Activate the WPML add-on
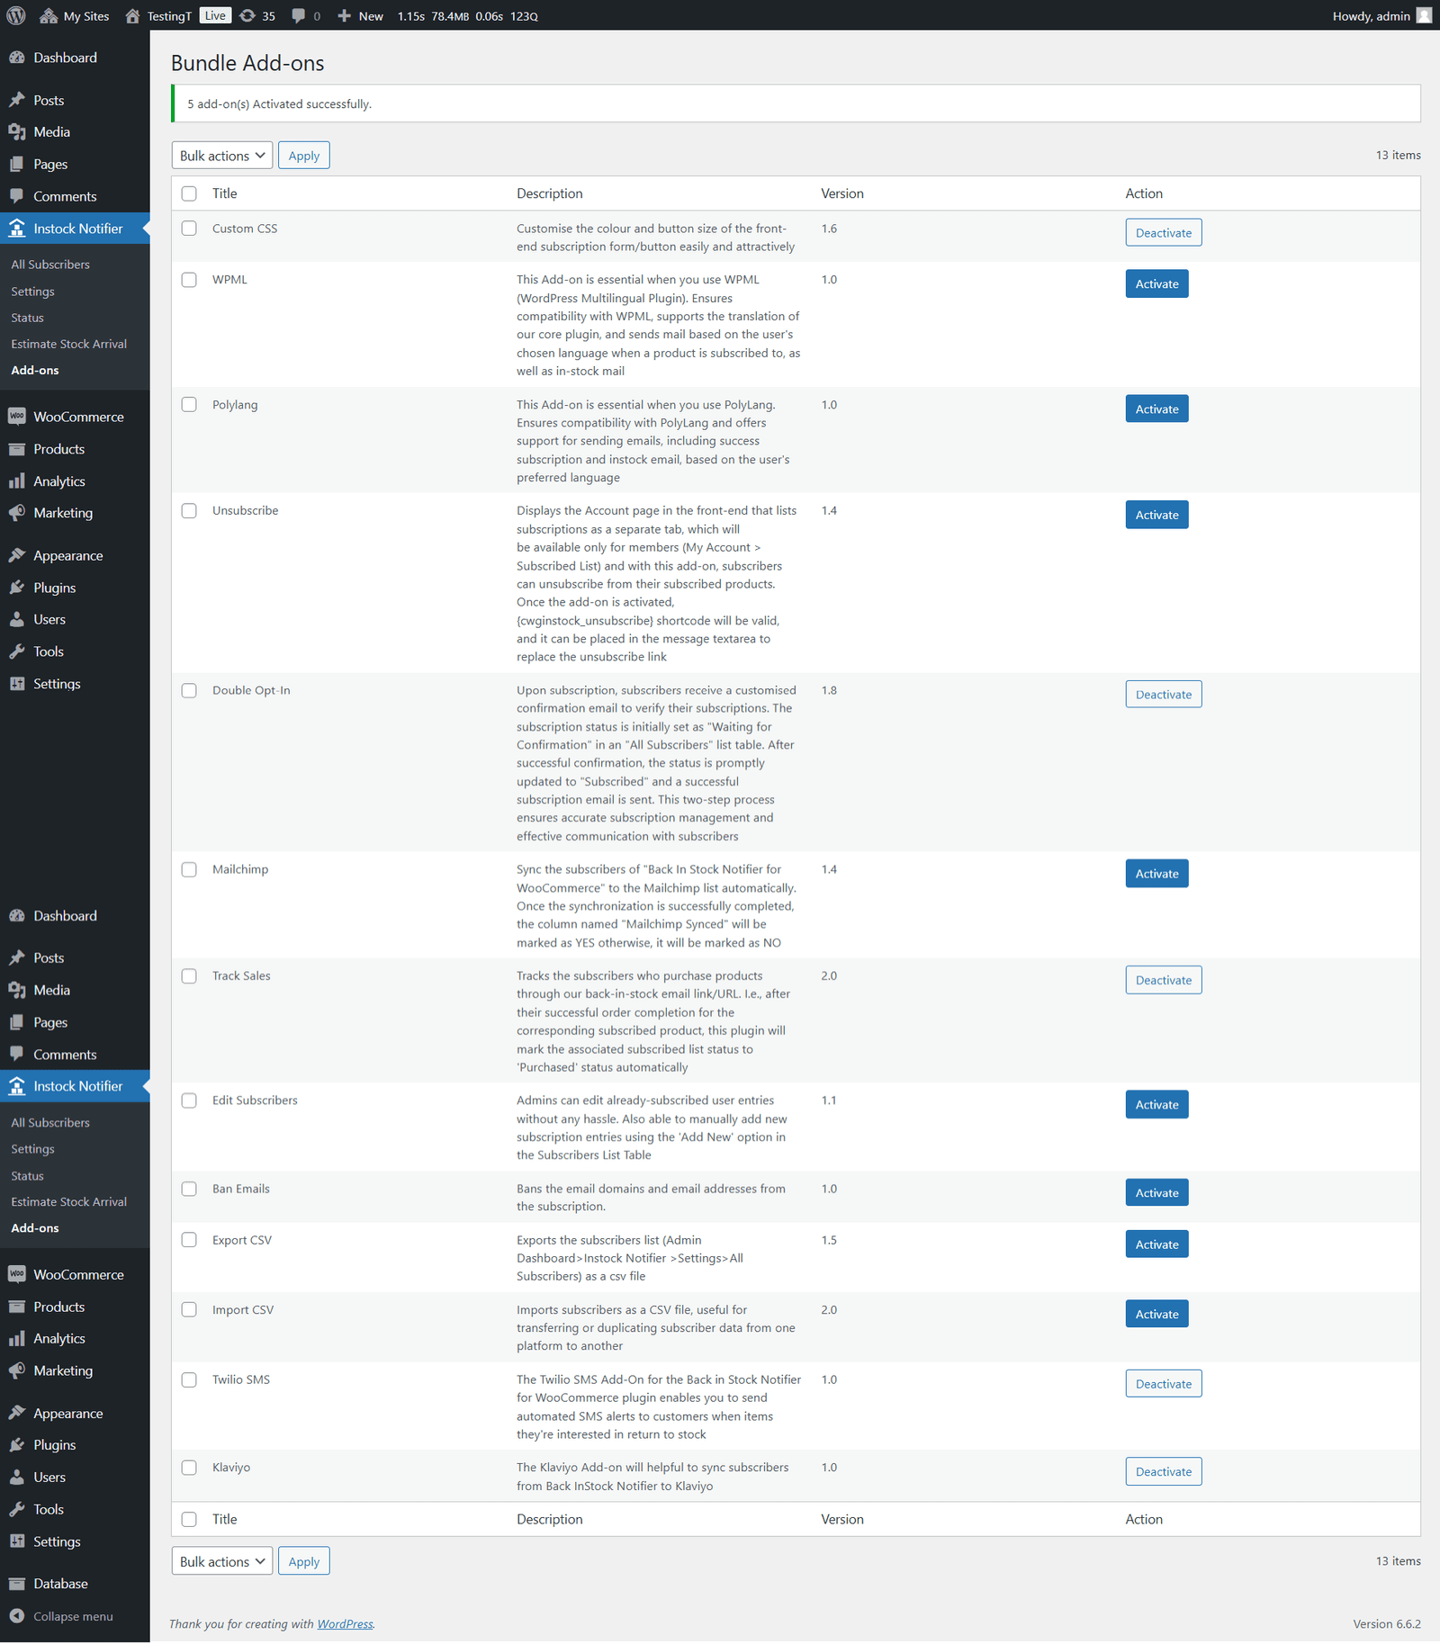Screen dimensions: 1440x1644 (x=1156, y=284)
